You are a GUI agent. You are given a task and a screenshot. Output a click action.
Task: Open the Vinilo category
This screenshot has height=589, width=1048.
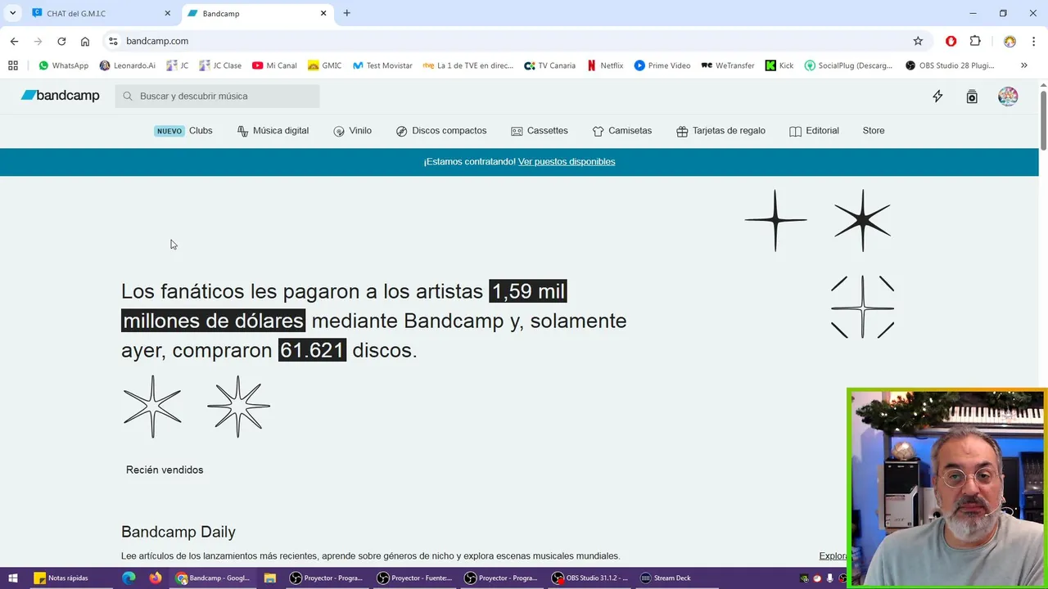point(352,131)
